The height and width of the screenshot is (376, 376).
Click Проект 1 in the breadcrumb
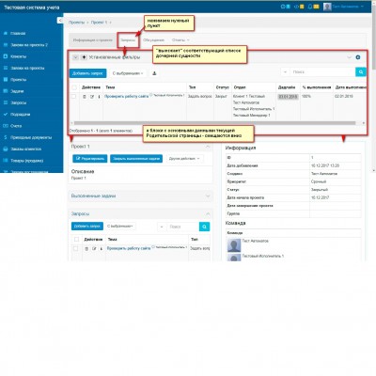[99, 23]
